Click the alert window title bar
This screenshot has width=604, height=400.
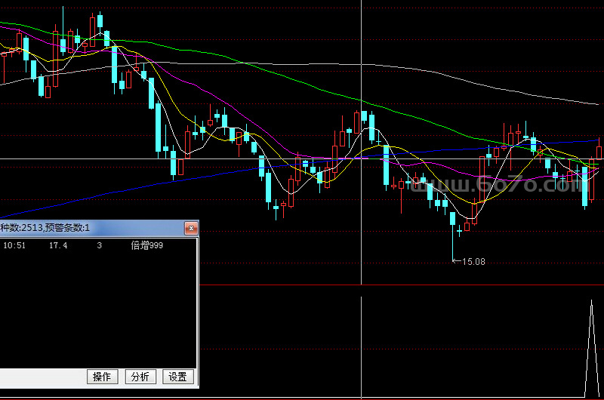click(x=91, y=227)
